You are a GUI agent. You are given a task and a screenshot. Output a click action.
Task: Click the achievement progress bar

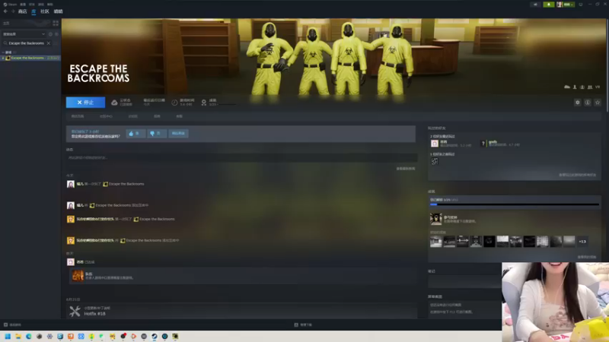click(x=515, y=204)
